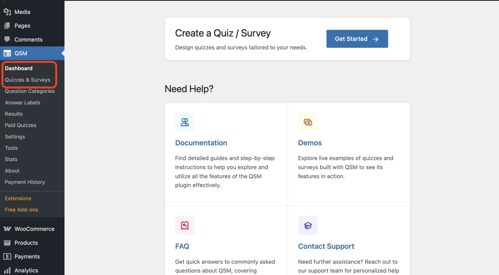Select the QSM menu item
This screenshot has height=275, width=499.
pyautogui.click(x=32, y=53)
